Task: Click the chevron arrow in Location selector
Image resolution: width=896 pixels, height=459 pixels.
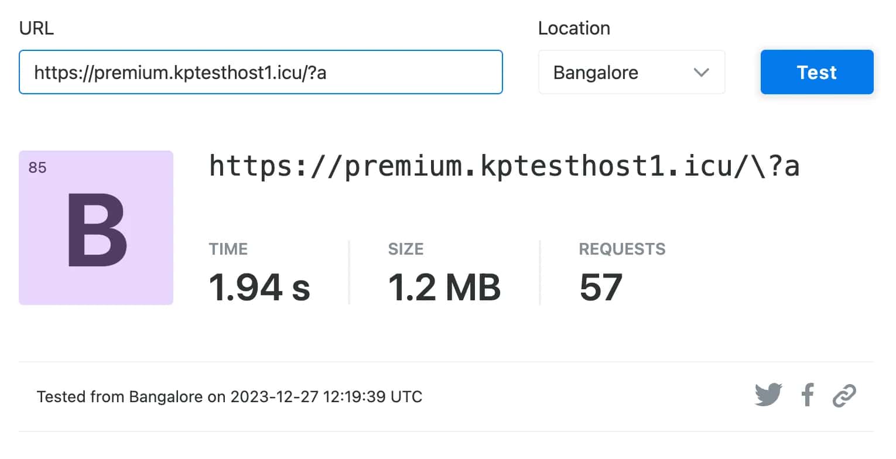Action: (x=701, y=73)
